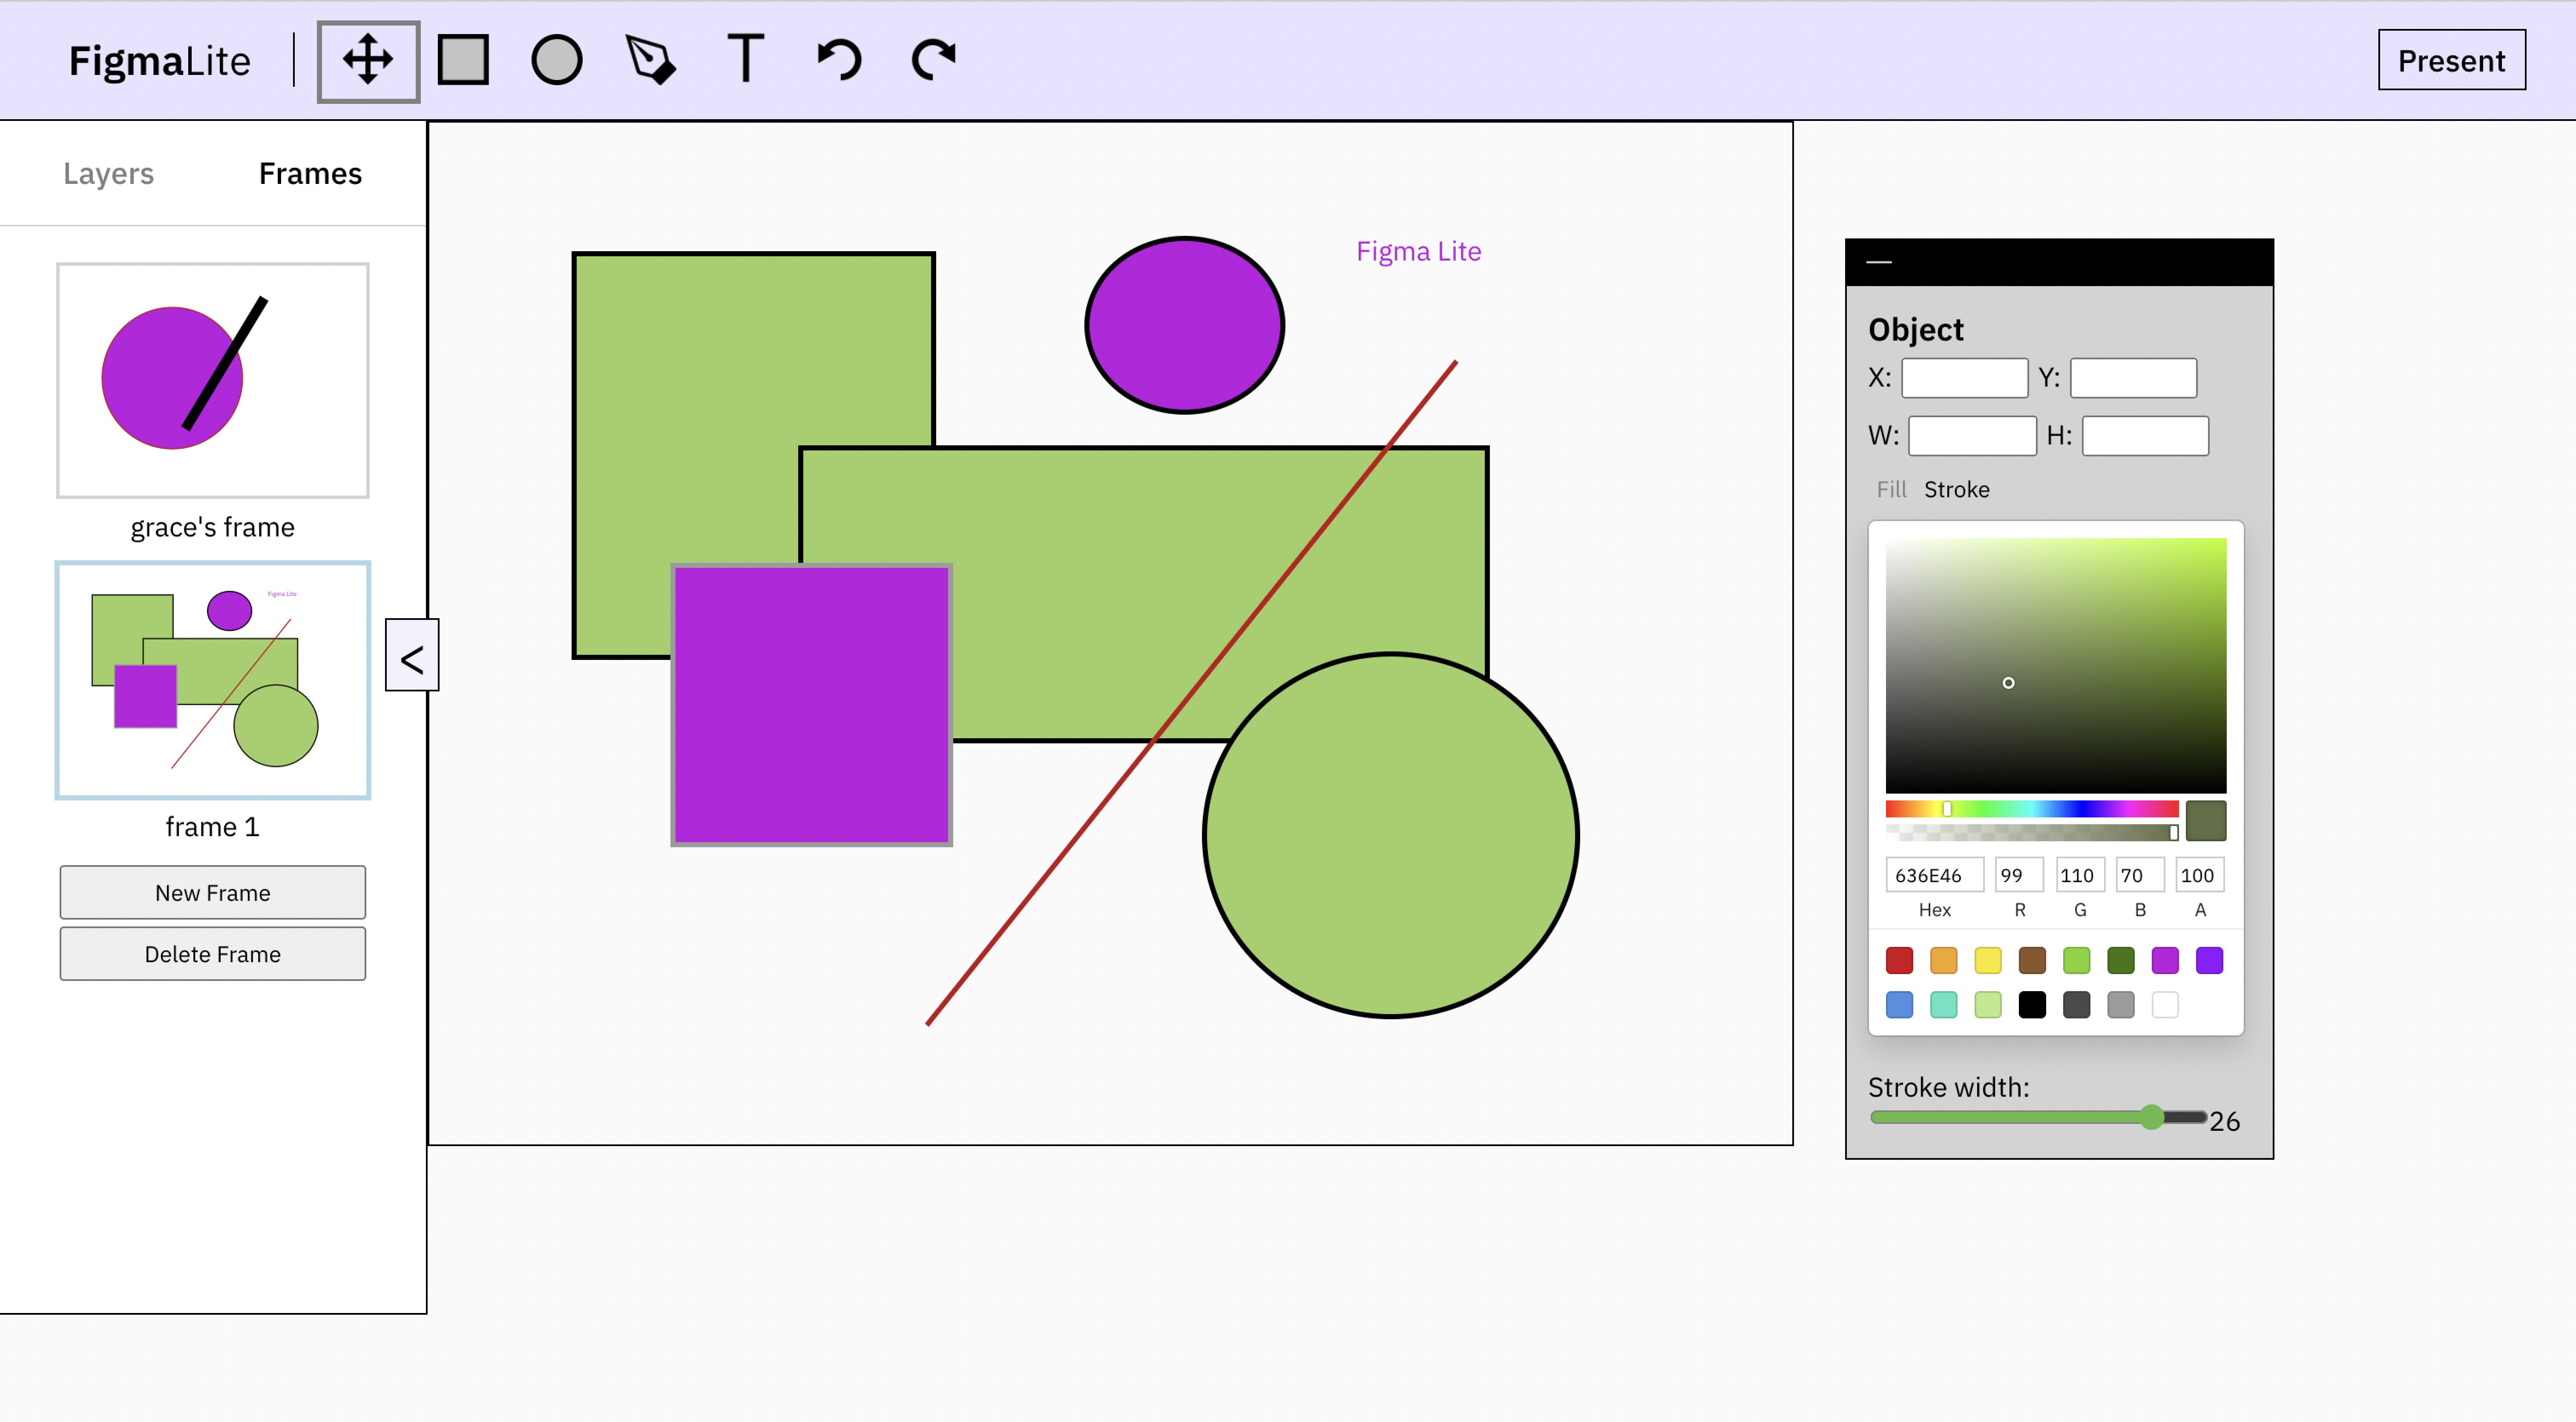Click the grace's frame label

point(213,527)
